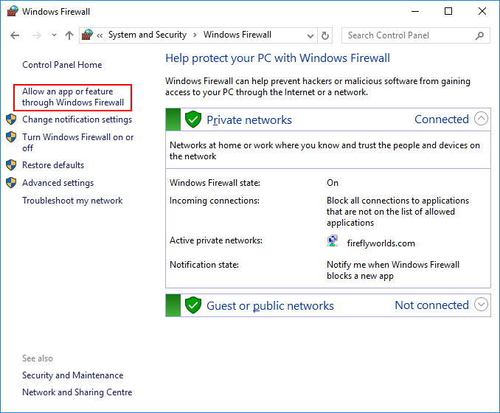
Task: Open Advanced settings
Action: pyautogui.click(x=58, y=183)
